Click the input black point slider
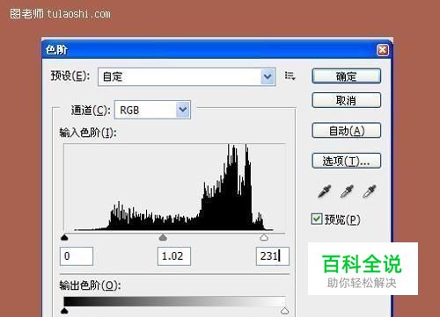Image resolution: width=440 pixels, height=317 pixels. pos(64,237)
